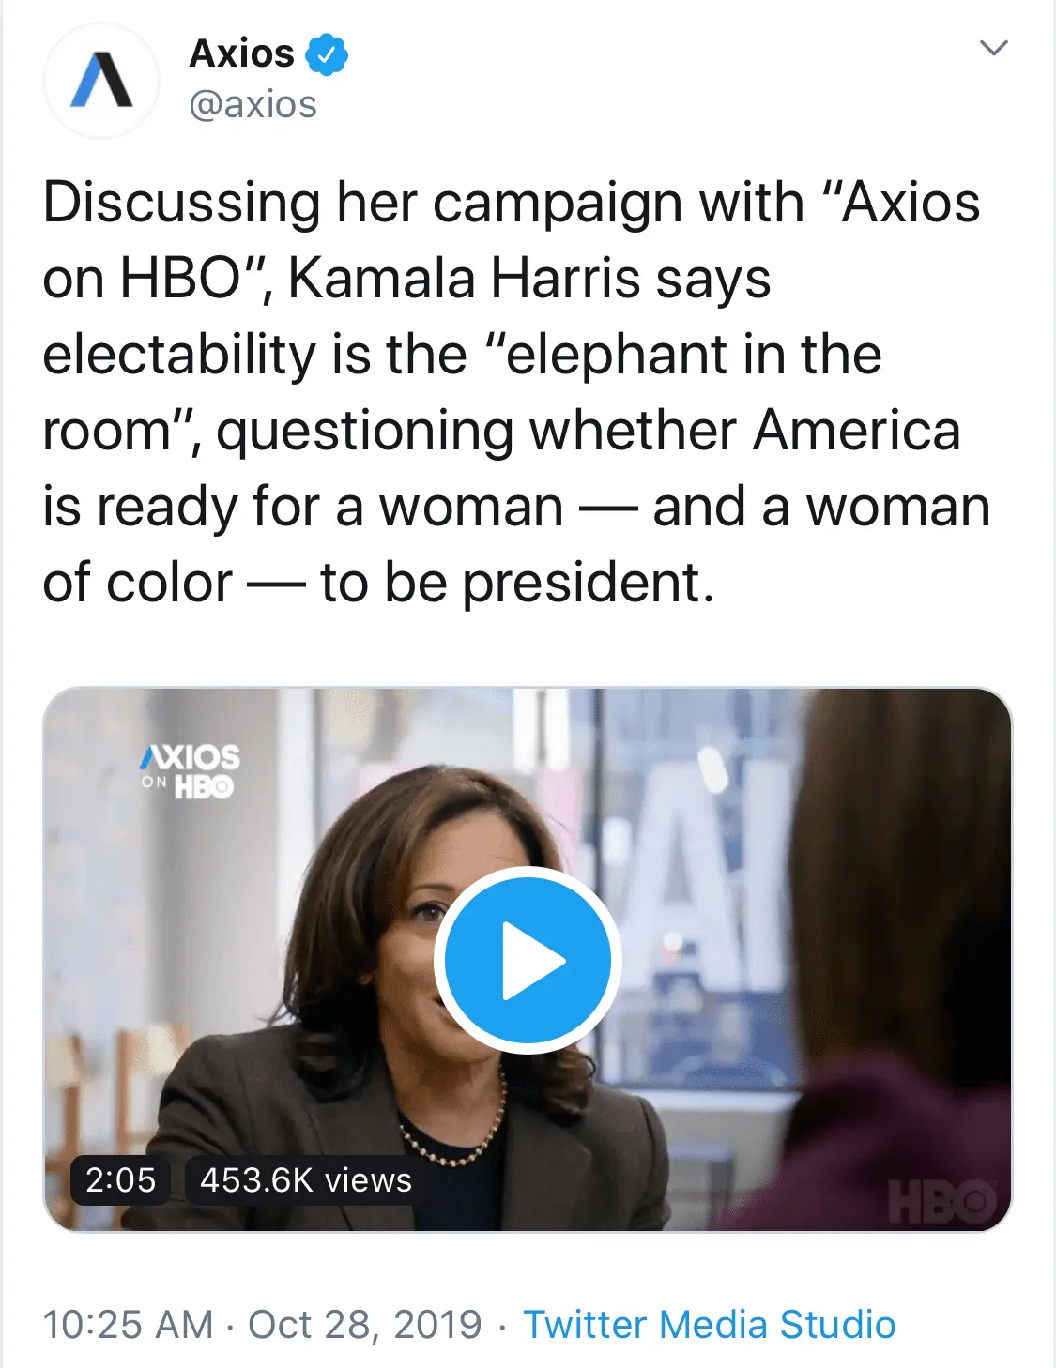Click the Axios profile avatar logo
The width and height of the screenshot is (1056, 1368).
pos(101,80)
